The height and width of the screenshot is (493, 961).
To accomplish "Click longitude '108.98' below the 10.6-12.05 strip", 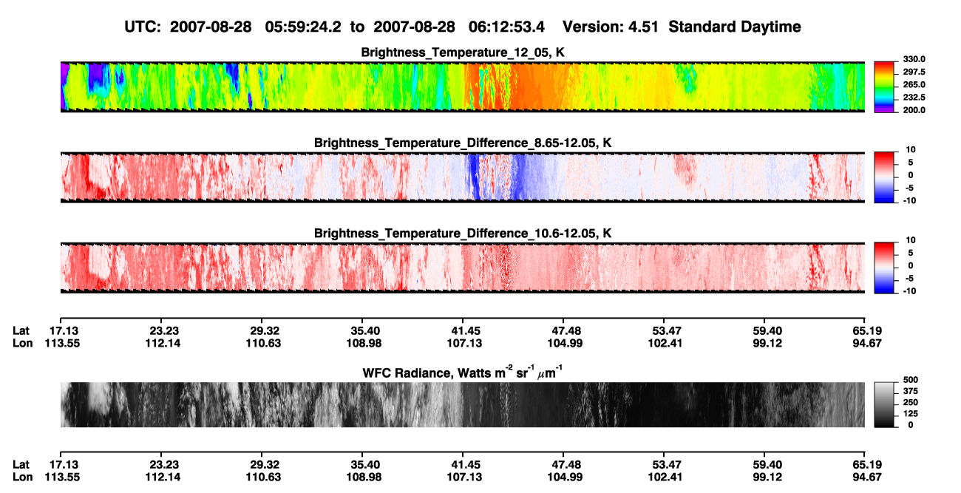I will tap(362, 343).
